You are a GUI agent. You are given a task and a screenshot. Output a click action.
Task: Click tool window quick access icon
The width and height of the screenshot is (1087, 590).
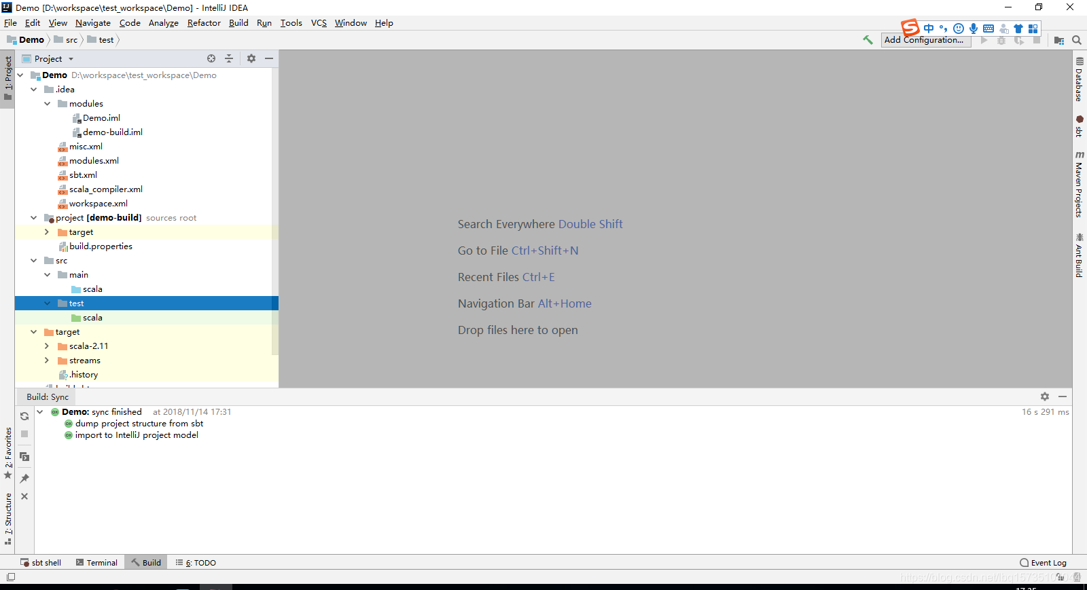10,577
